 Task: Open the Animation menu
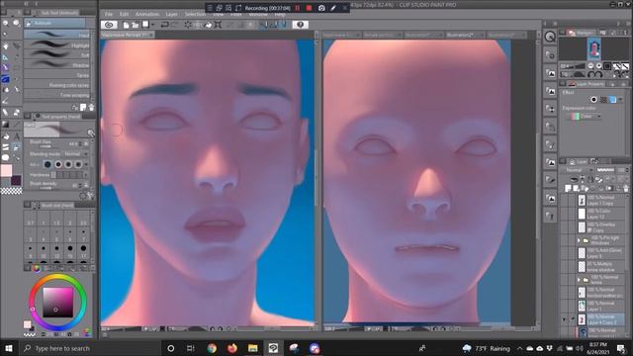tap(147, 14)
